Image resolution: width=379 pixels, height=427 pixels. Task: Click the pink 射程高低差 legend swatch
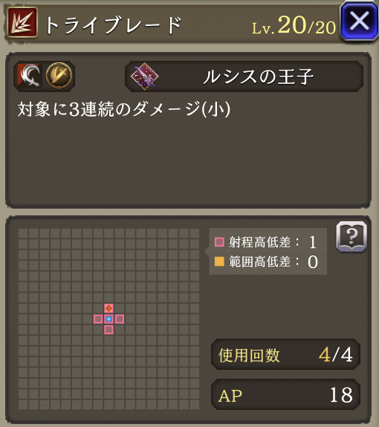coord(219,242)
